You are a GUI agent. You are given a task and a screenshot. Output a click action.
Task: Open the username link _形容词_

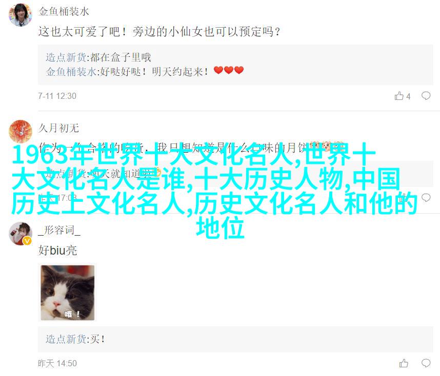(x=59, y=230)
